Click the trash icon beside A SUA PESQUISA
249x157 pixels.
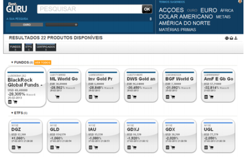[x=151, y=19]
